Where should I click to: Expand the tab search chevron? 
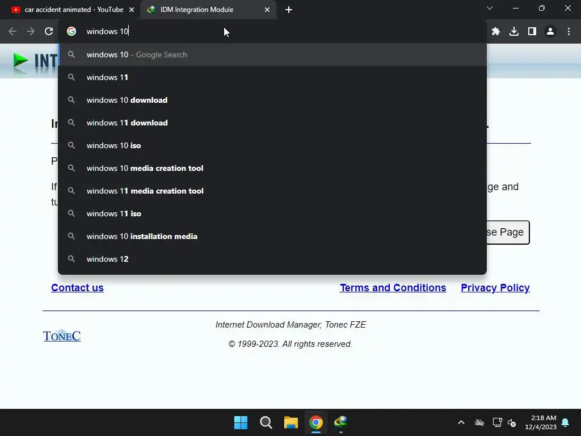click(x=490, y=8)
